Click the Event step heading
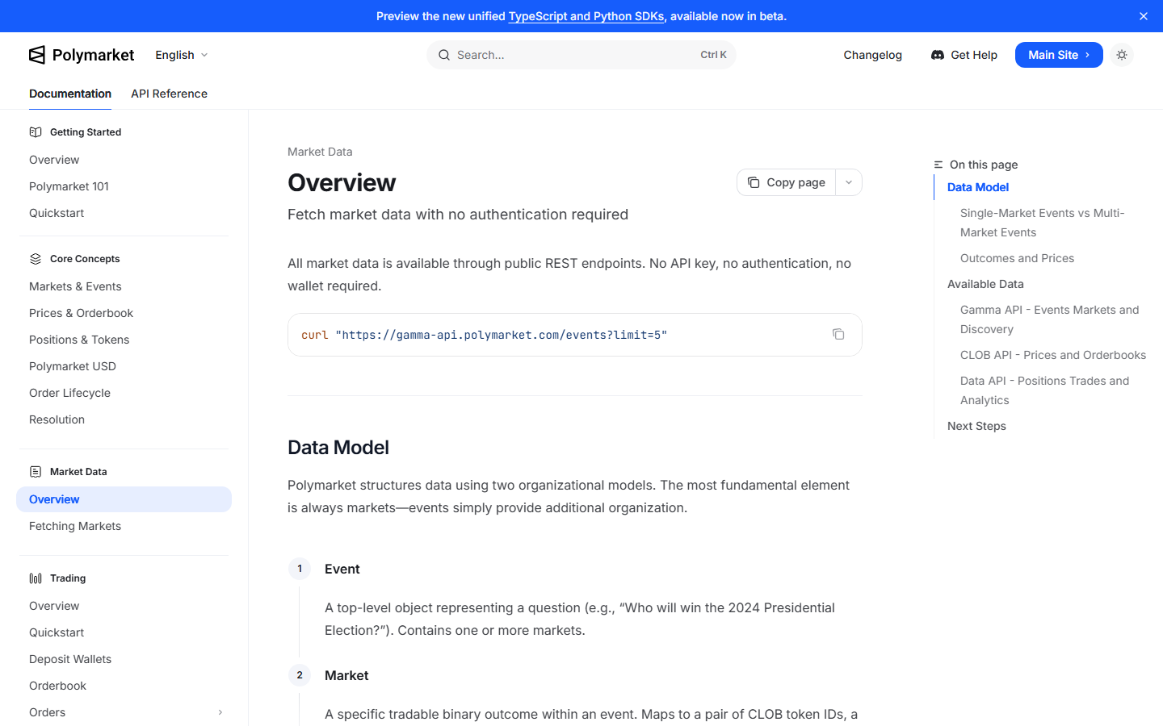Viewport: 1163px width, 726px height. (x=342, y=569)
